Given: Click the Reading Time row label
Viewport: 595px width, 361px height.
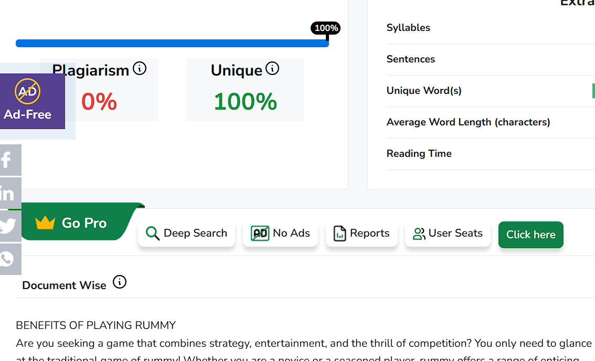Looking at the screenshot, I should 419,154.
